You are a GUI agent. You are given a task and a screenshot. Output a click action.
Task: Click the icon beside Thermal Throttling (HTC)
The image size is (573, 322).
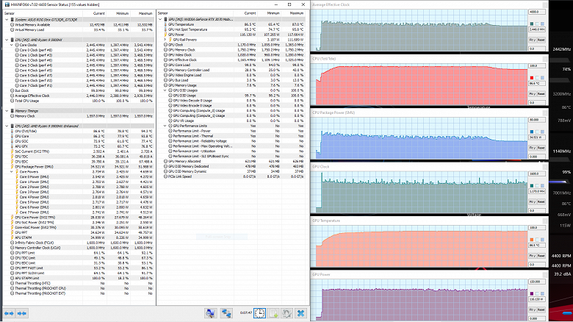pos(12,283)
